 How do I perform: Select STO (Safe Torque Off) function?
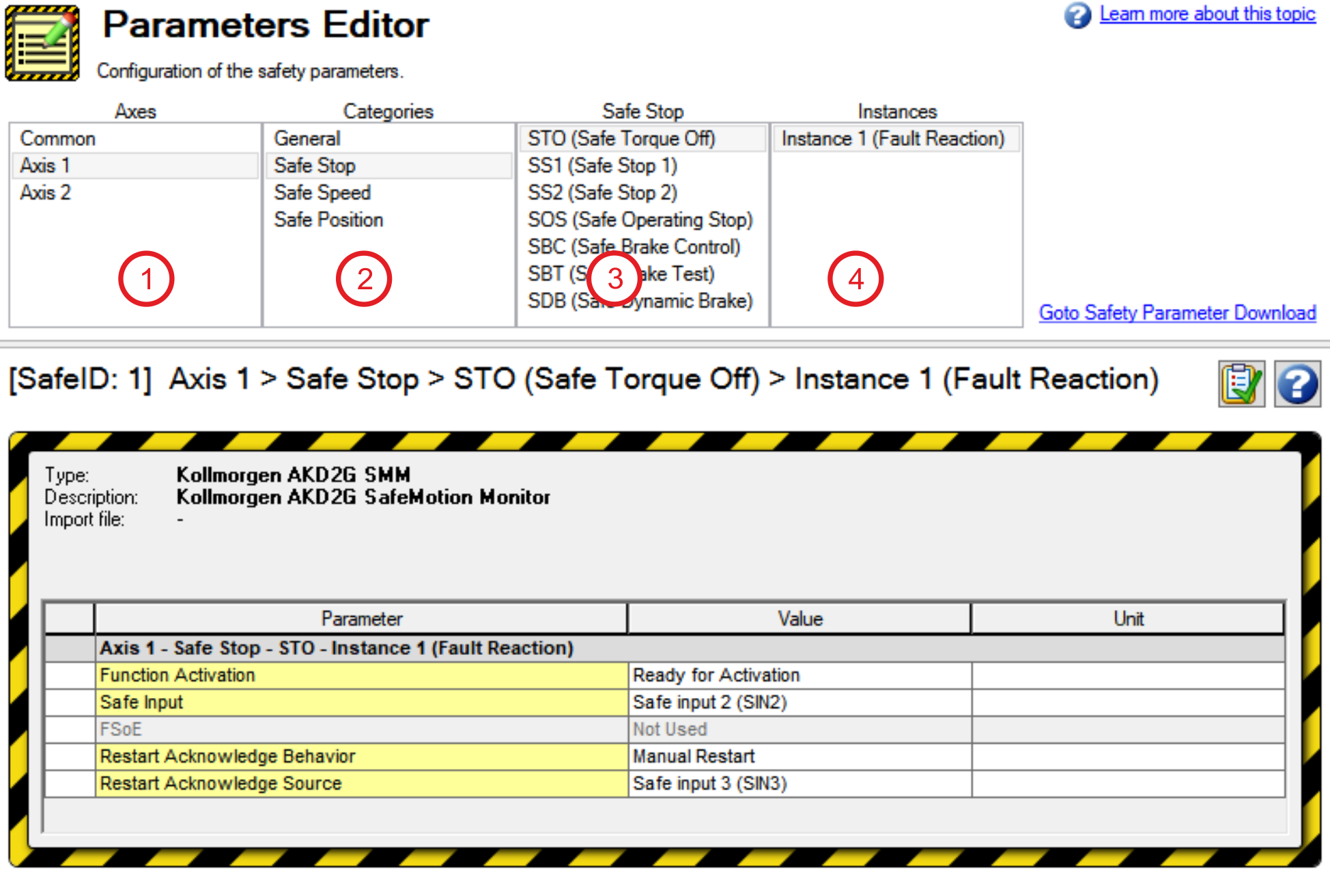tap(642, 138)
